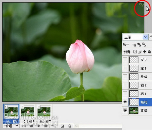This screenshot has width=152, height=130.
Task: Show the 左 1 layer
Action: pyautogui.click(x=125, y=68)
